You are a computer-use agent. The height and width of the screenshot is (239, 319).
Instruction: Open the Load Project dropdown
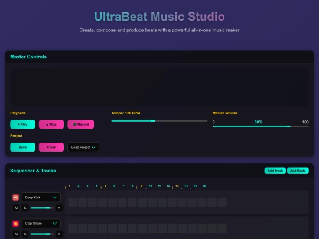pos(83,148)
